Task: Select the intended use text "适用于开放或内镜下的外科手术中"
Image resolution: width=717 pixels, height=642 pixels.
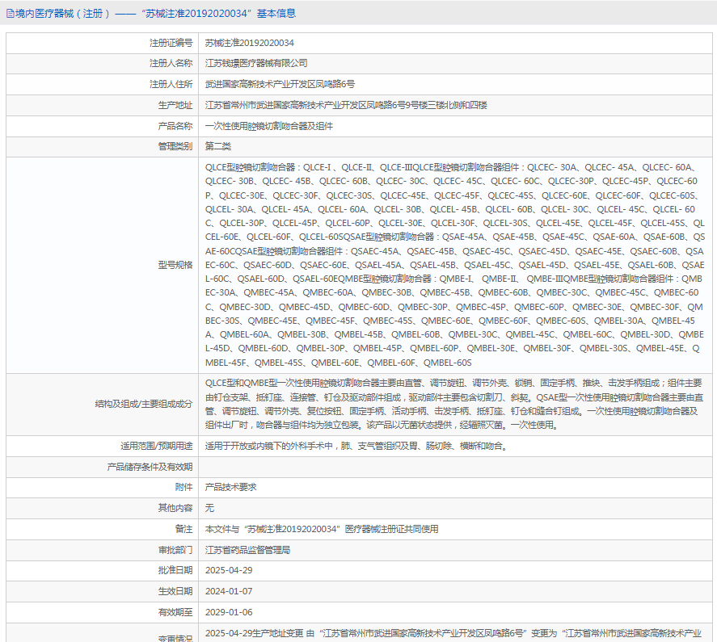Action: (x=269, y=446)
